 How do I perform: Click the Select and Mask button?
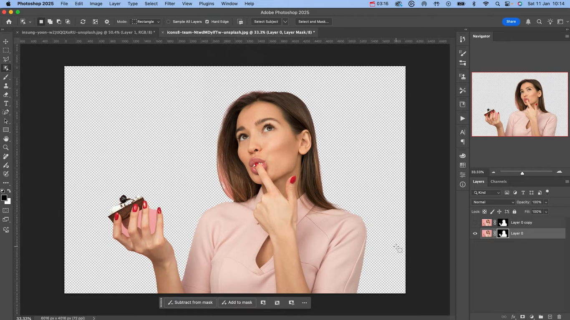[x=313, y=21]
